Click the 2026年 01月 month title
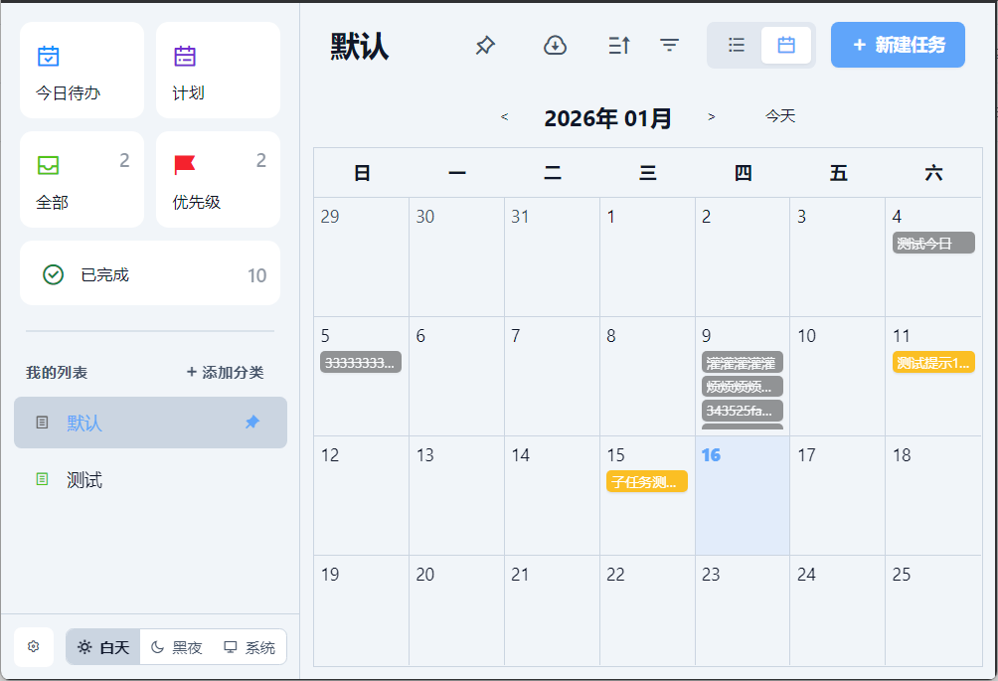This screenshot has width=998, height=681. 607,117
